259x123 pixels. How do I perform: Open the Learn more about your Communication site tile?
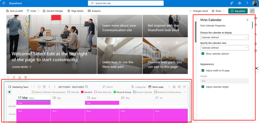click(120, 26)
